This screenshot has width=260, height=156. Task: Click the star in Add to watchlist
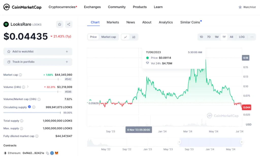coord(9,52)
